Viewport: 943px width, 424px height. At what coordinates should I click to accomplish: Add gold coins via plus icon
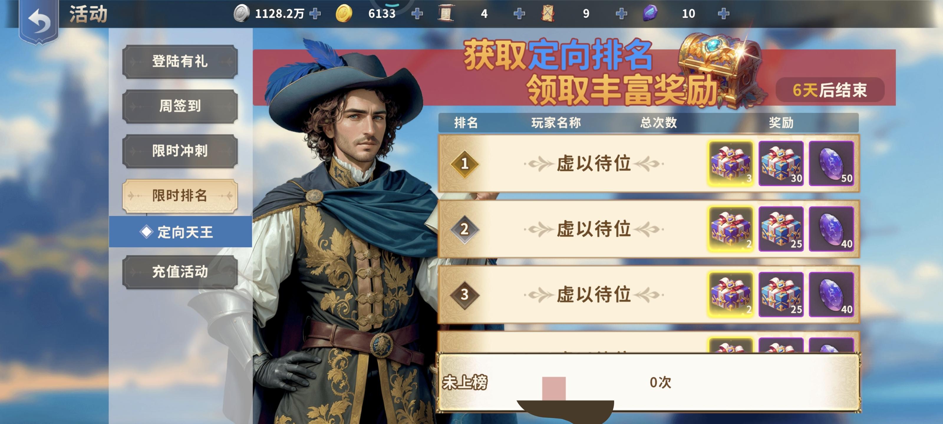417,14
